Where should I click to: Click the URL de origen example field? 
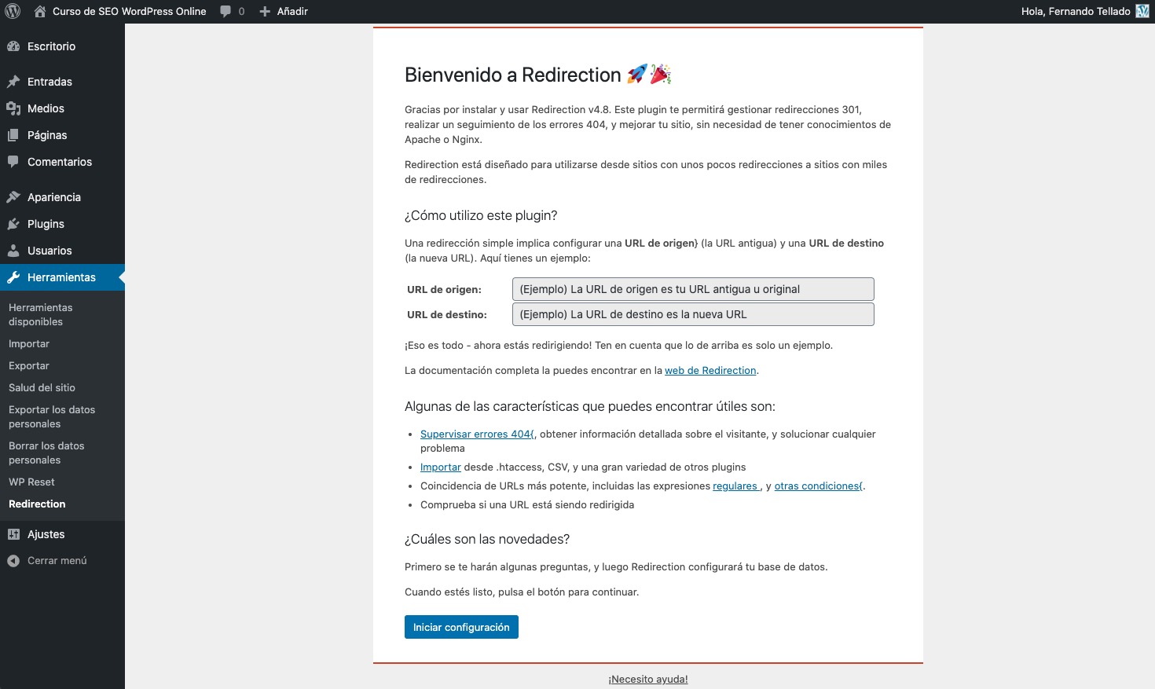point(692,289)
